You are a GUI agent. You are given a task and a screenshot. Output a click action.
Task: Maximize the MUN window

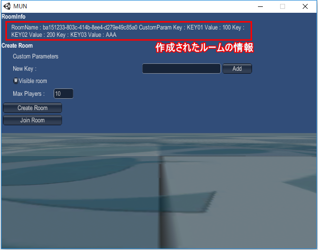click(283, 6)
